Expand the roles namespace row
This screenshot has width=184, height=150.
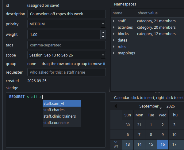(x=114, y=47)
